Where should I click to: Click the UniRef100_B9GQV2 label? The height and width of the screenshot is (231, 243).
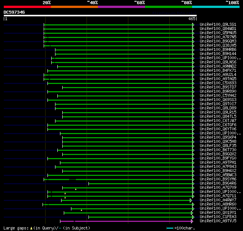pos(218,154)
